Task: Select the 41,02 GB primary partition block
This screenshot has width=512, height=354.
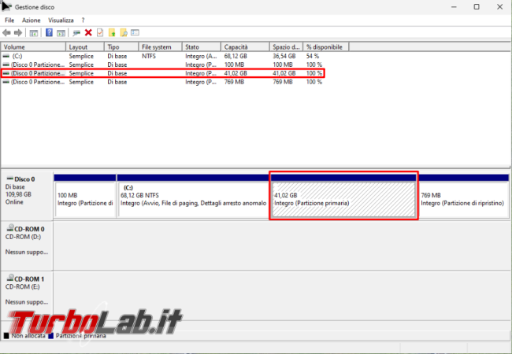Action: pos(343,196)
